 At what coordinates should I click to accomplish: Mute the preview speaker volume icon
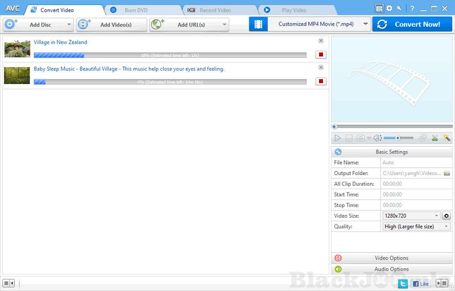(x=377, y=138)
